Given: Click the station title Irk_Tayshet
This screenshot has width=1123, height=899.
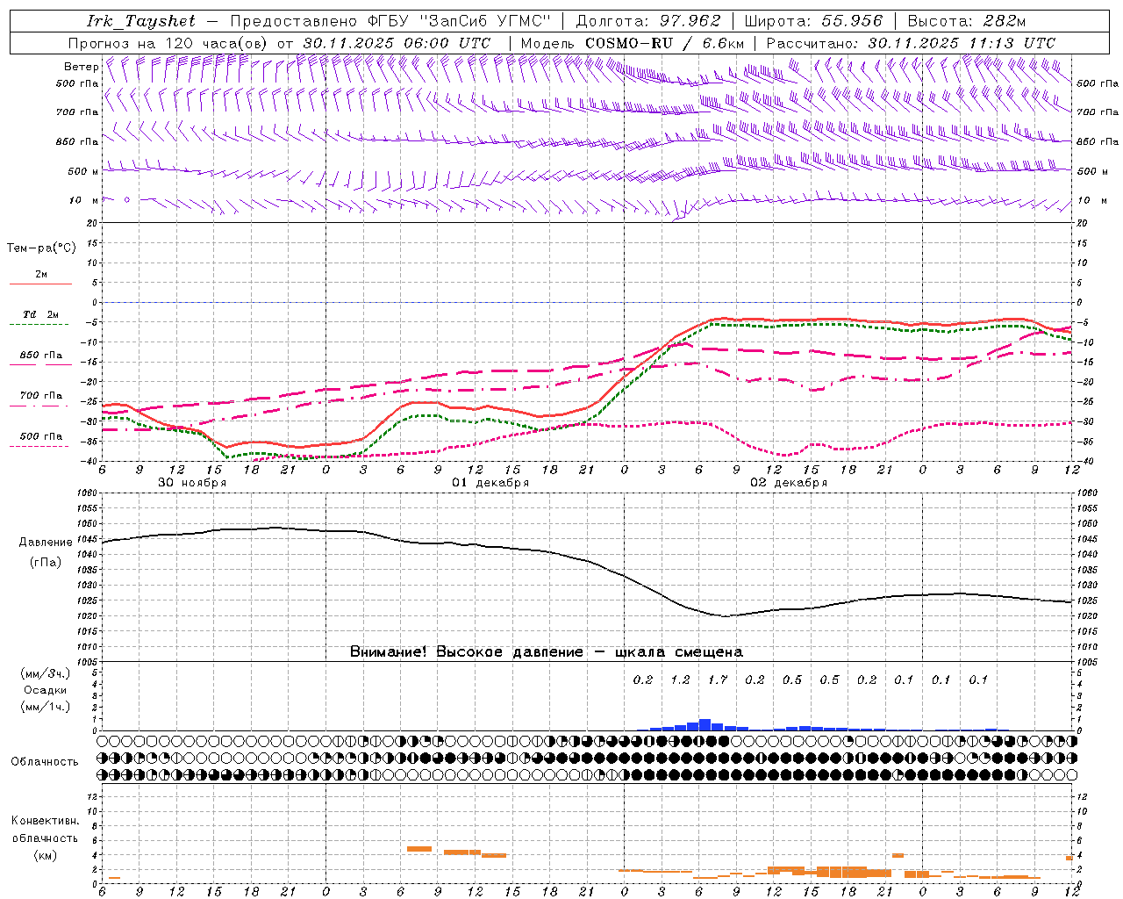Looking at the screenshot, I should click(x=140, y=21).
